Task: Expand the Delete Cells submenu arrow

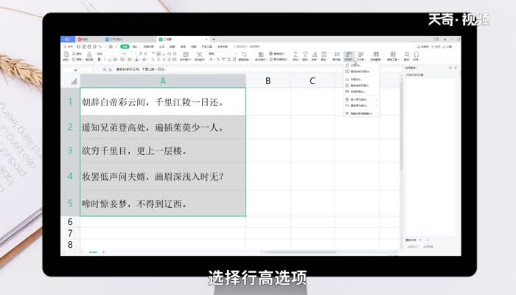Action: (377, 105)
